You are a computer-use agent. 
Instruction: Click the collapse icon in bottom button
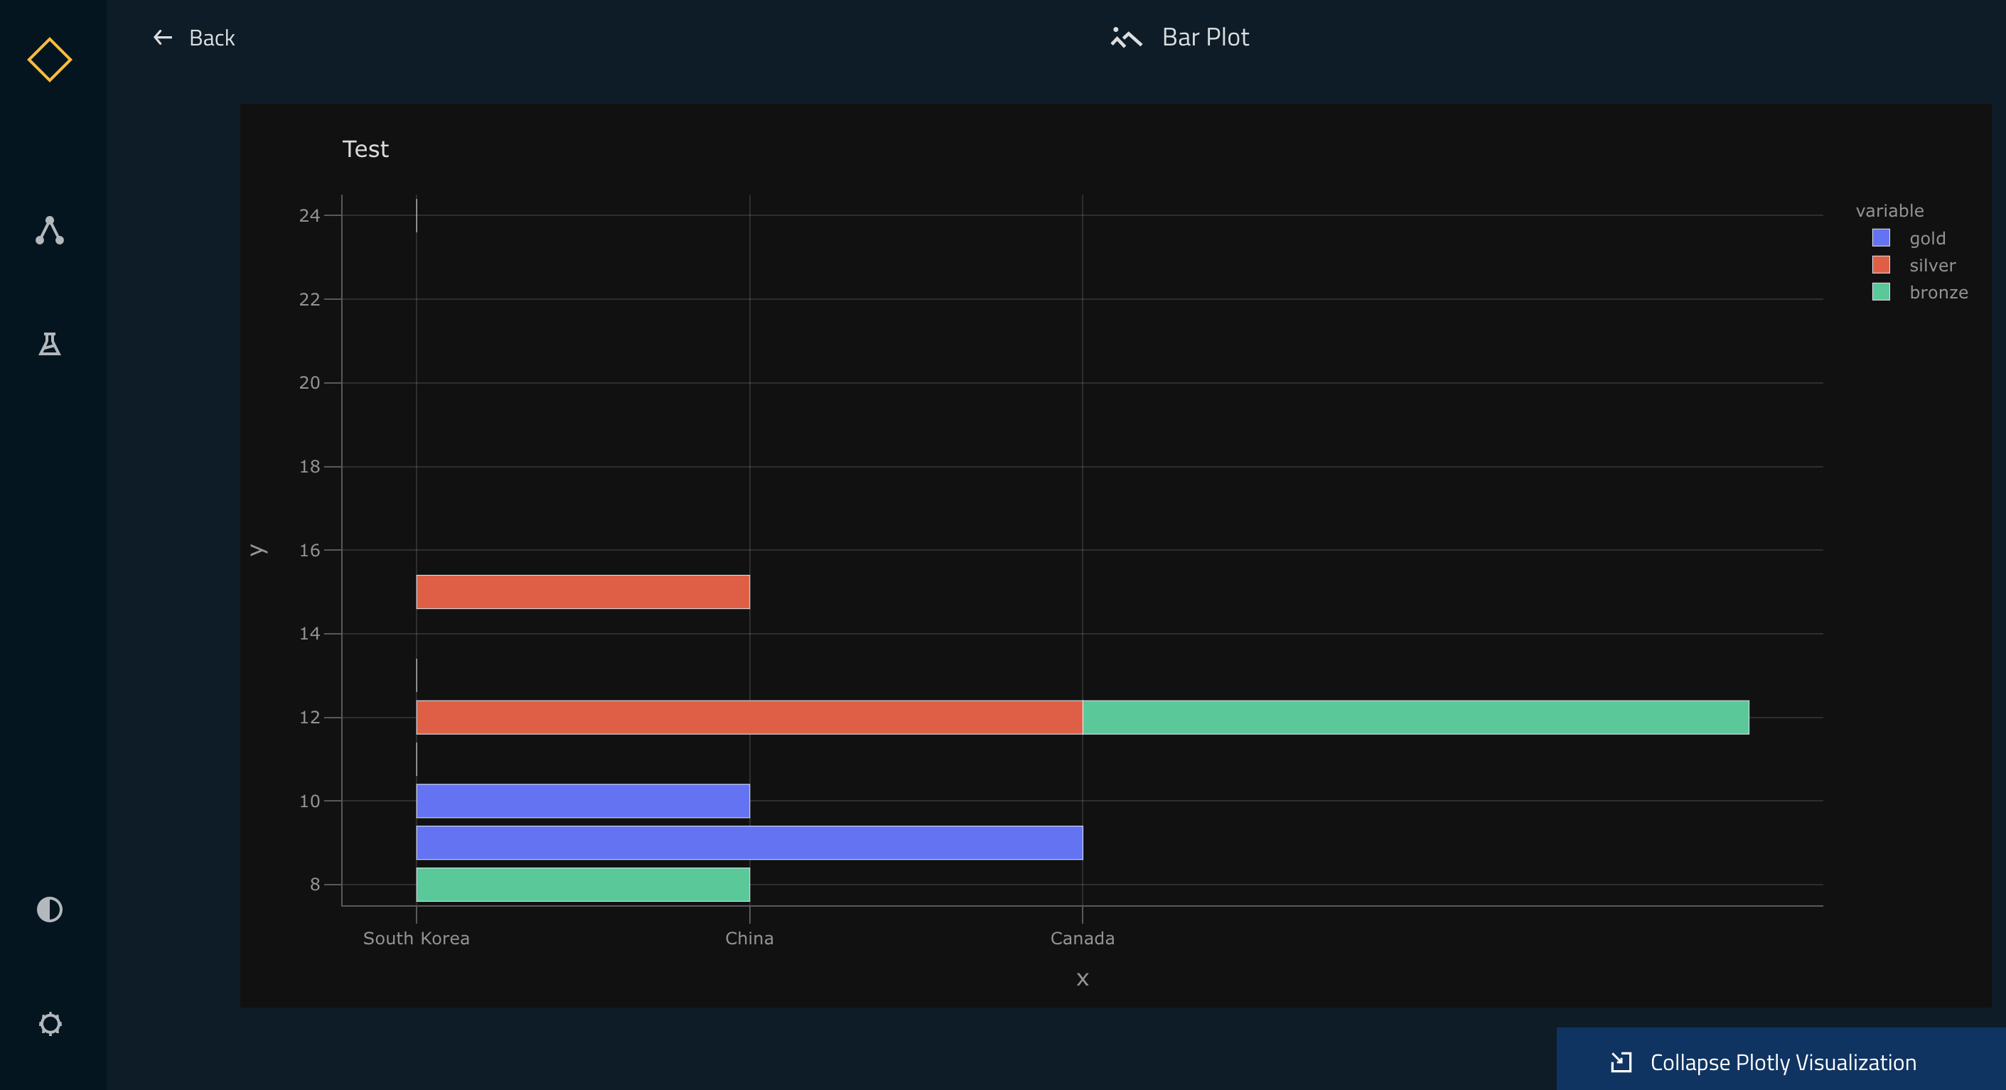coord(1621,1062)
